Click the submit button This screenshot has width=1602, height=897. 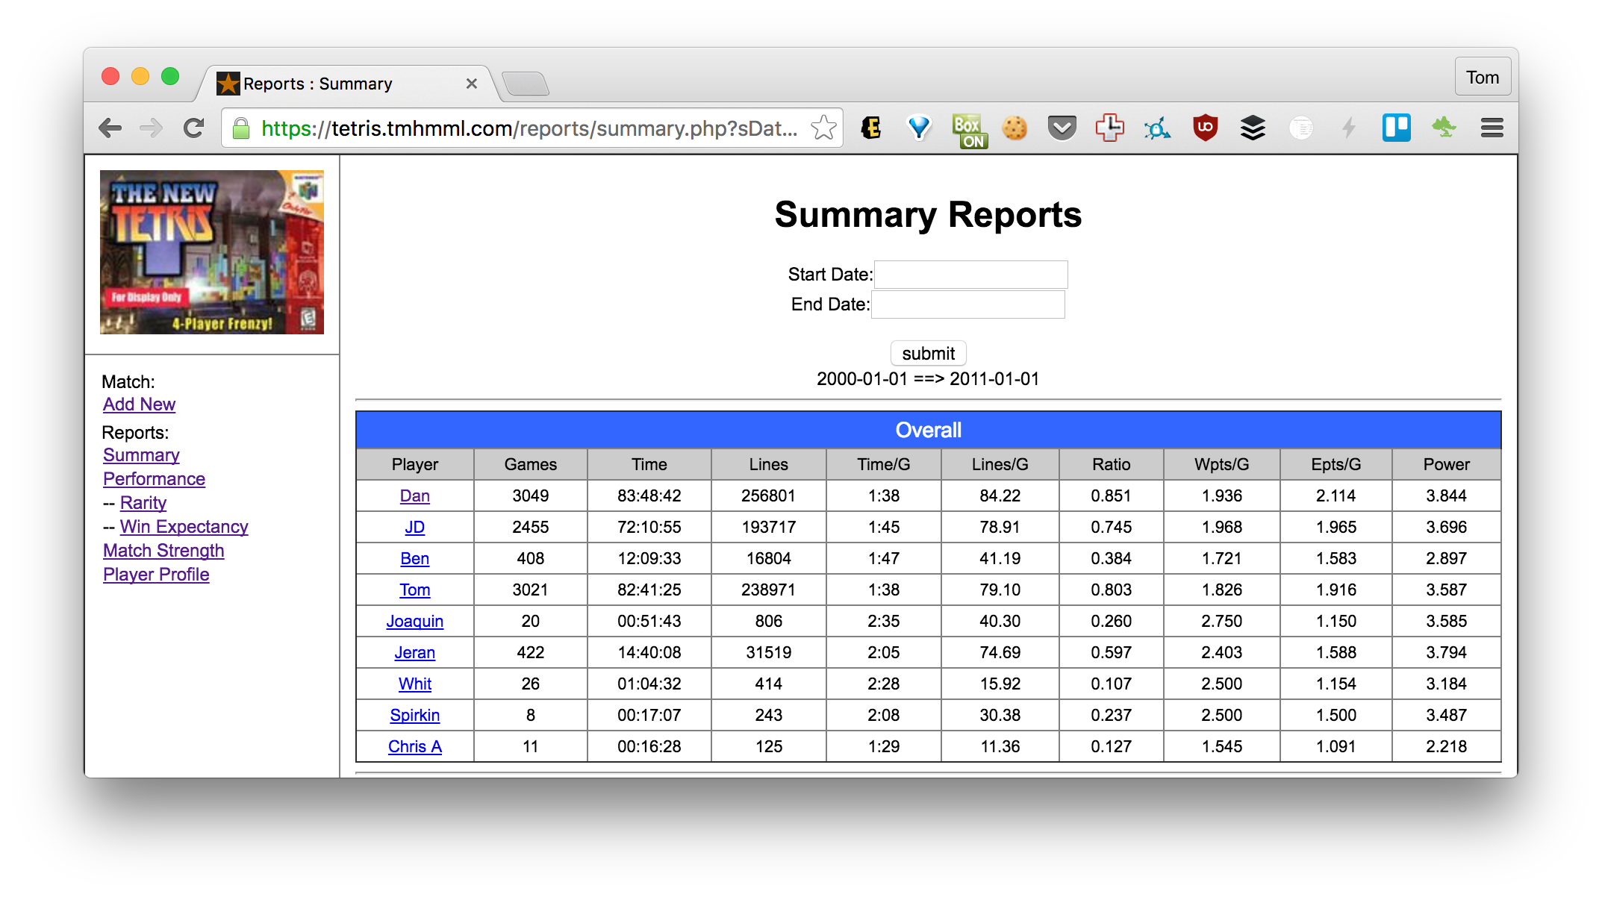coord(928,353)
